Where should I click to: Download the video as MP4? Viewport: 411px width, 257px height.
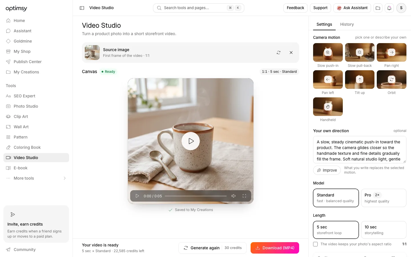(275, 248)
